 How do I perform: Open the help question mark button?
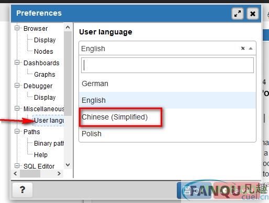tap(23, 190)
